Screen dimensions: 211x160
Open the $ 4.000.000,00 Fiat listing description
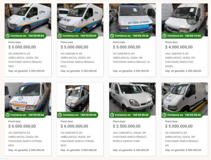tap(180, 60)
